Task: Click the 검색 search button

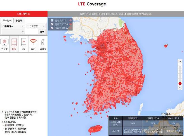Action: [x=42, y=31]
